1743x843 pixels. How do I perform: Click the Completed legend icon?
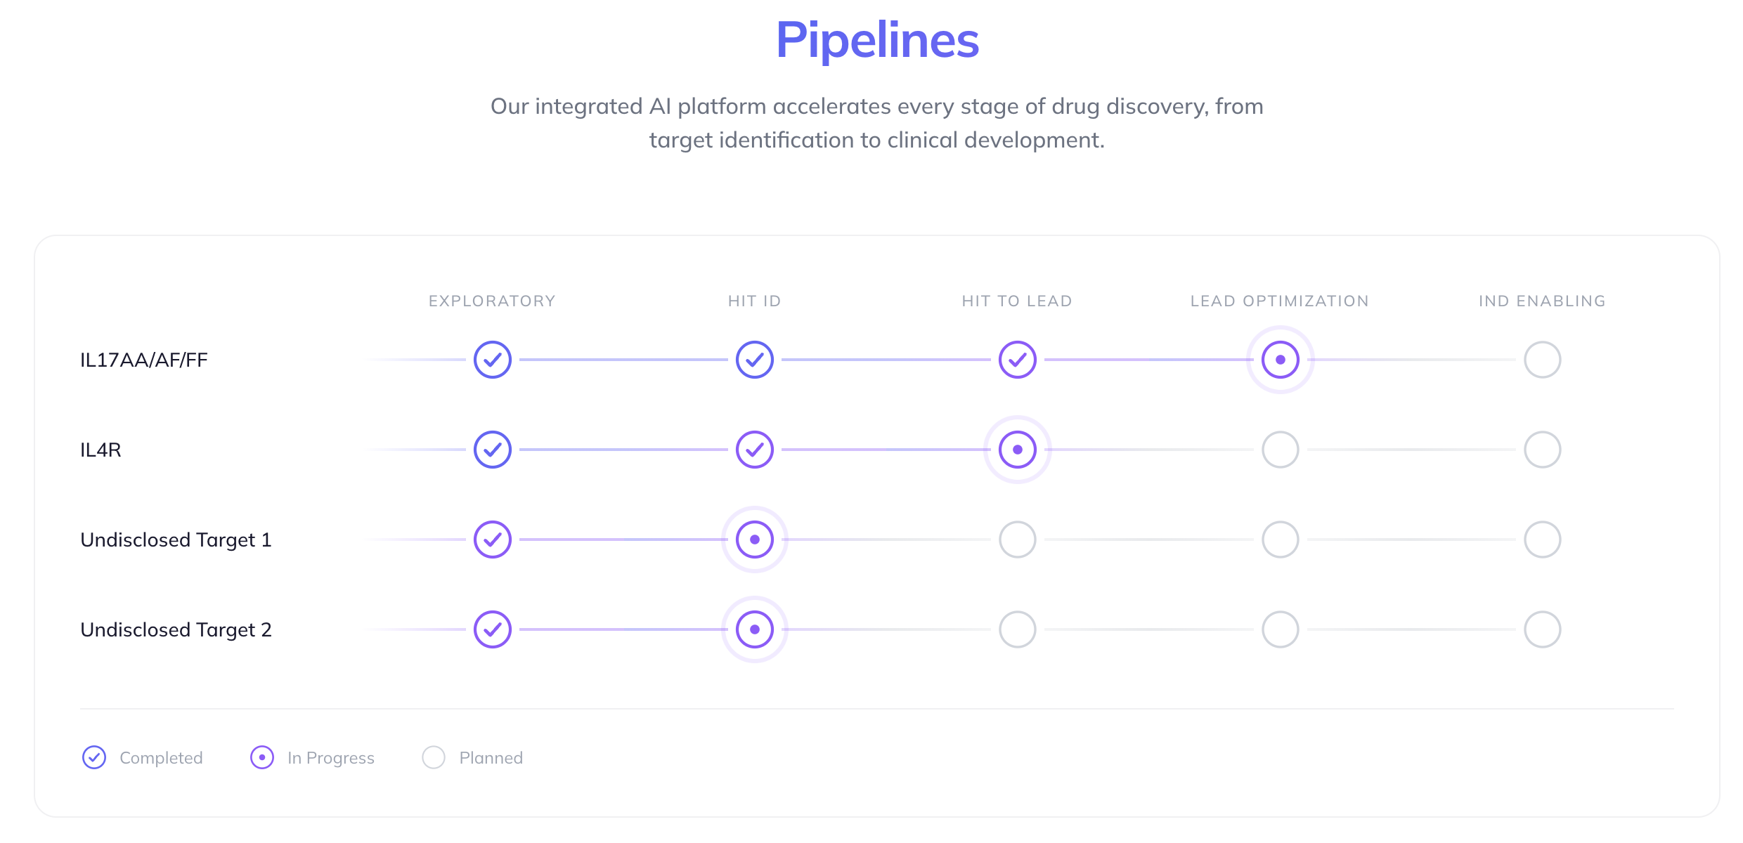94,757
